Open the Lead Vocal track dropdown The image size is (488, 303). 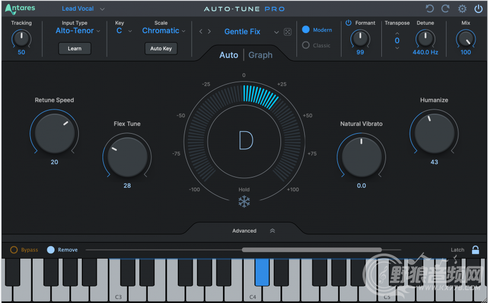[x=83, y=9]
